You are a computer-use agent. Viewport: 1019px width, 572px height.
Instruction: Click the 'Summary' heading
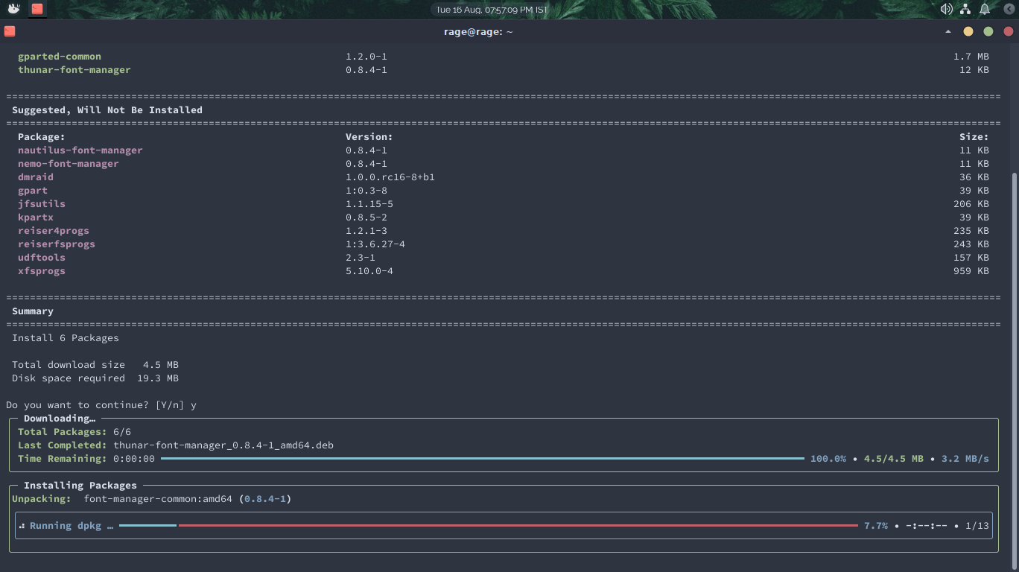[33, 311]
